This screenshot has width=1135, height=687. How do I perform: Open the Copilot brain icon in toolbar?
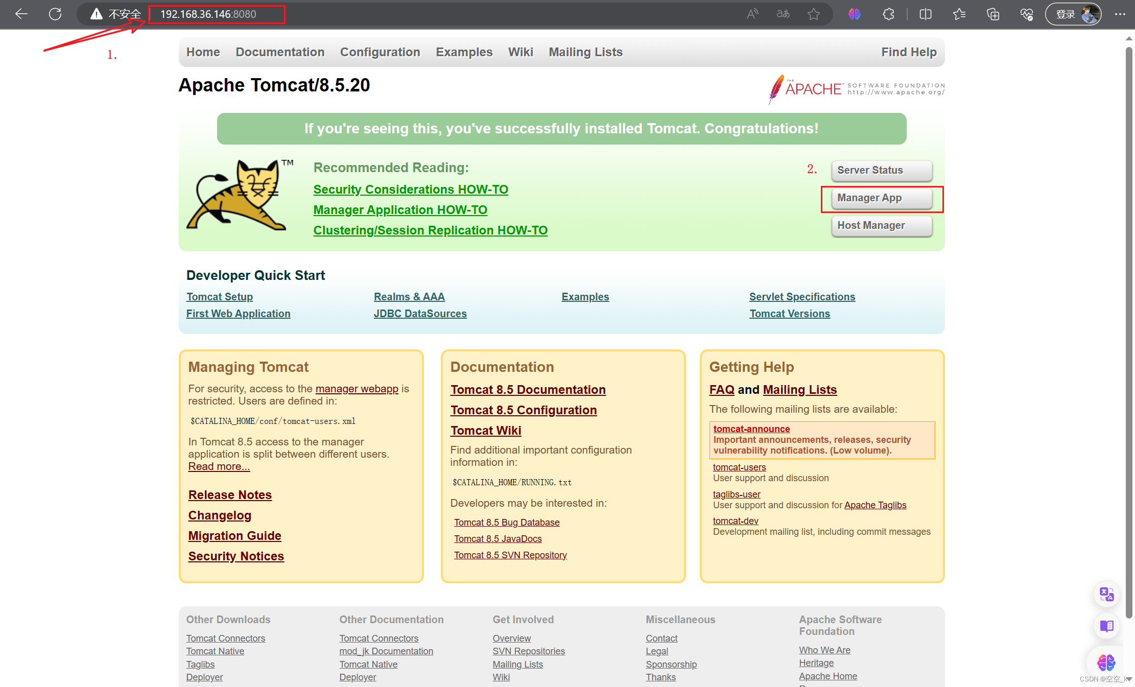pos(855,14)
